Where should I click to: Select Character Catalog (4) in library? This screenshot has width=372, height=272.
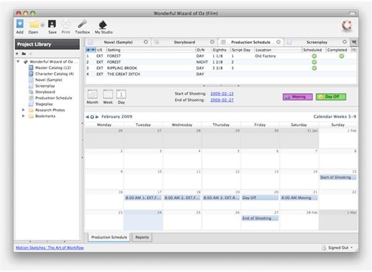(x=55, y=74)
